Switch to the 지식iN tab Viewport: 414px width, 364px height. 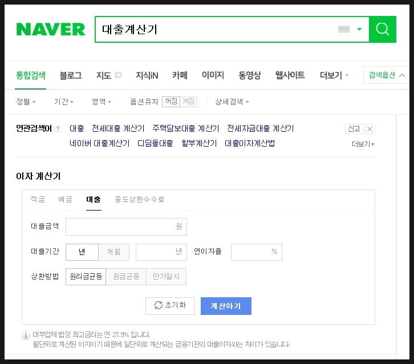point(147,75)
